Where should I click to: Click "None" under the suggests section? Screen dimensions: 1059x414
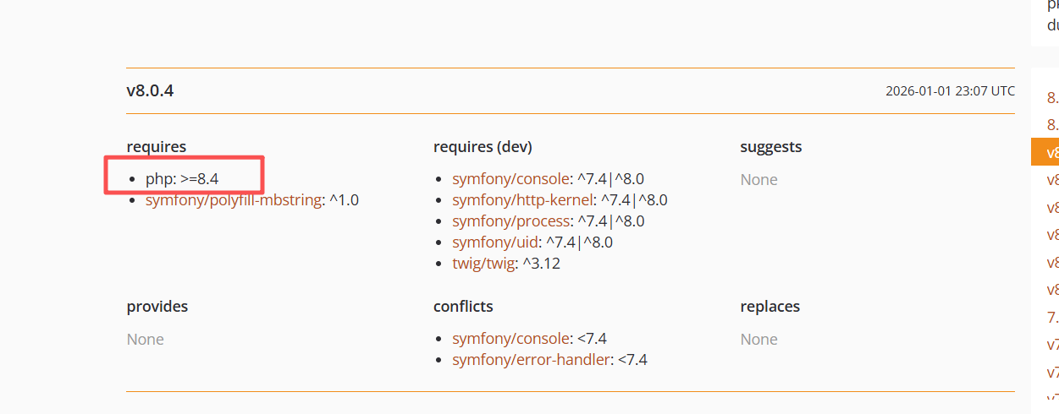758,180
